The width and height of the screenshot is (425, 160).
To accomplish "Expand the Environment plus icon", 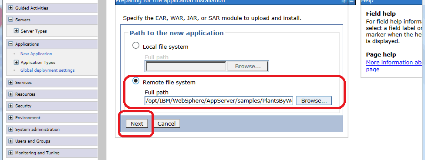I will click(x=11, y=117).
